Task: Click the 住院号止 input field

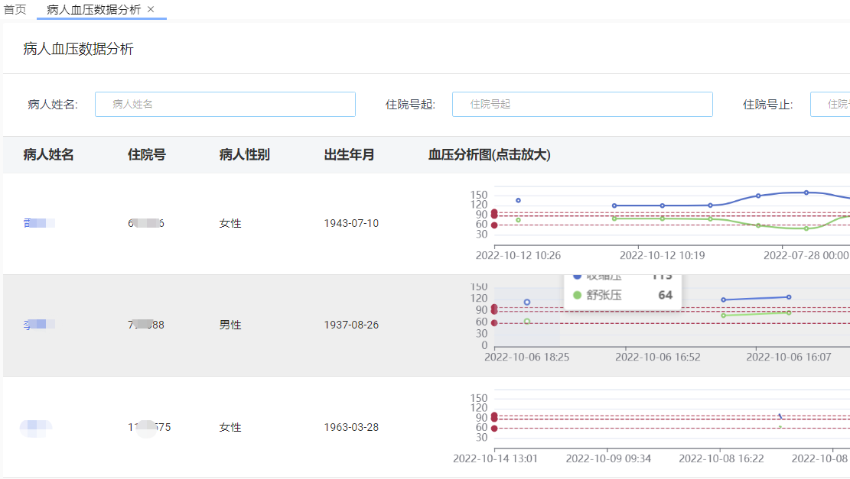Action: click(829, 104)
